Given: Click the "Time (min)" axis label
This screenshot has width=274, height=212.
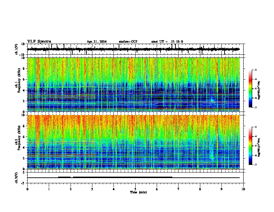Looking at the screenshot, I should [x=138, y=192].
